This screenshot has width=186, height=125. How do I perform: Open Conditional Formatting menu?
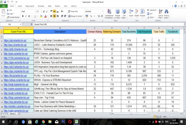[x=109, y=14]
